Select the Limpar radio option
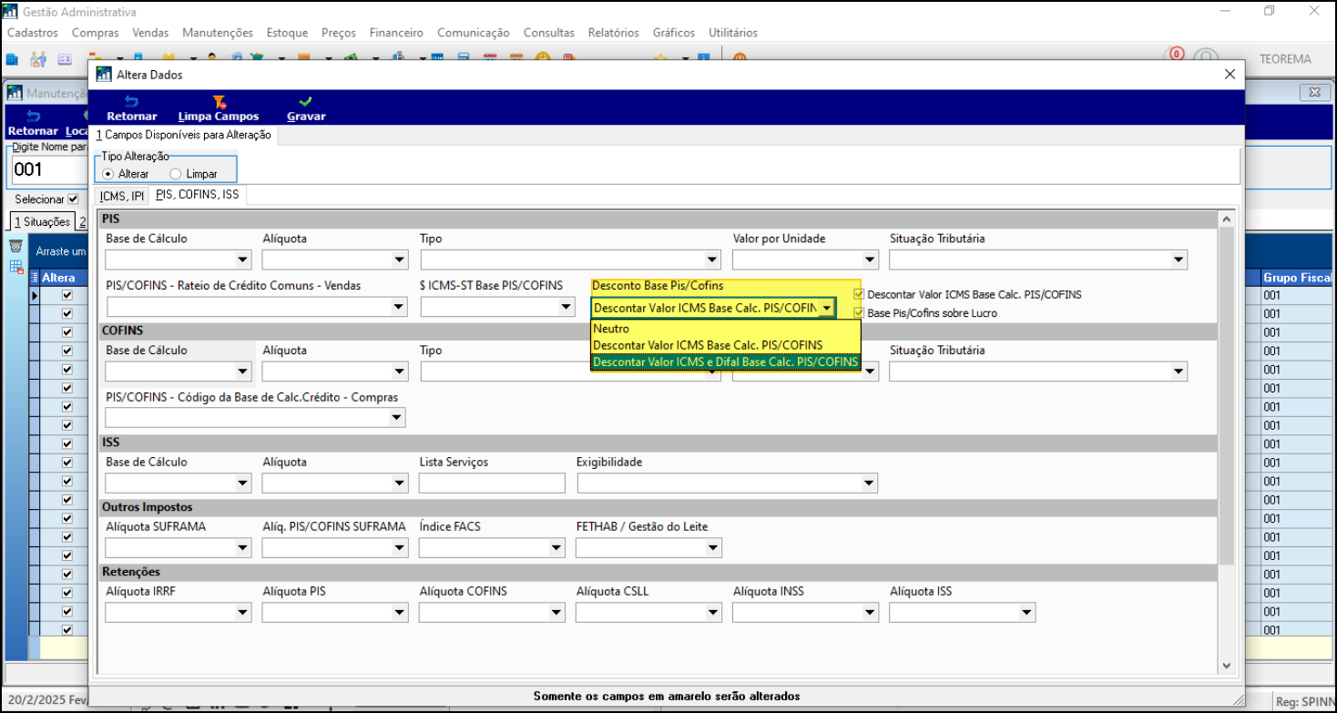The height and width of the screenshot is (713, 1337). (x=176, y=173)
